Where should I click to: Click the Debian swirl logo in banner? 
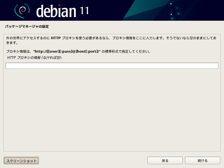coord(22,11)
